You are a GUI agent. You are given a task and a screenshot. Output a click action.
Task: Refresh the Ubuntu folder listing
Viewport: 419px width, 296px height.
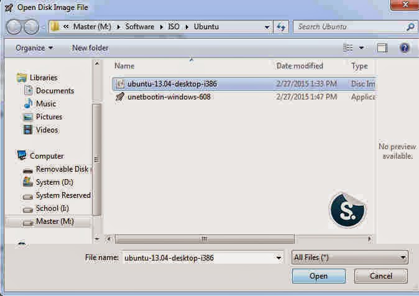click(x=281, y=27)
